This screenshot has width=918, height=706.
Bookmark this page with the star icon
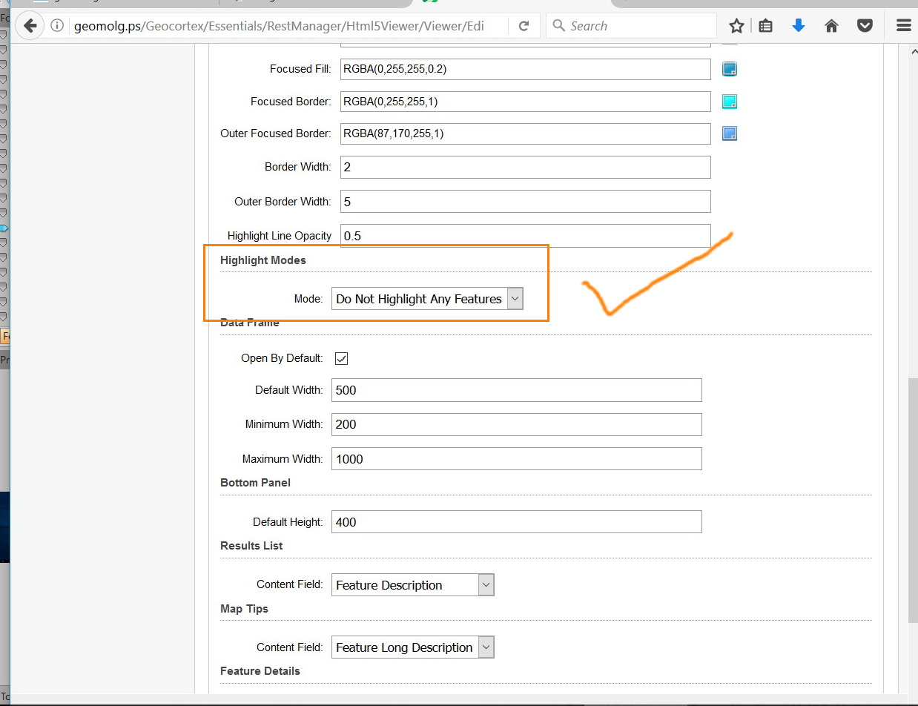pos(736,26)
